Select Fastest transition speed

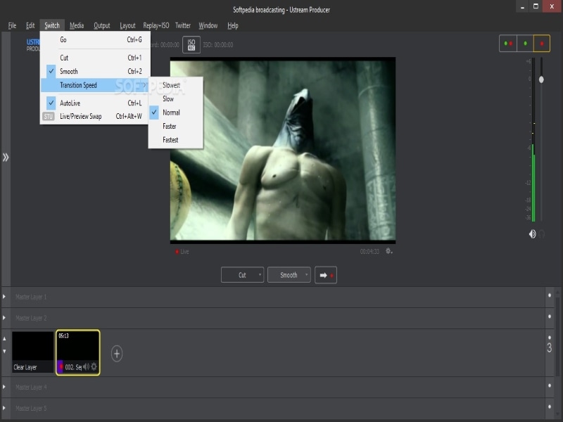(x=175, y=139)
